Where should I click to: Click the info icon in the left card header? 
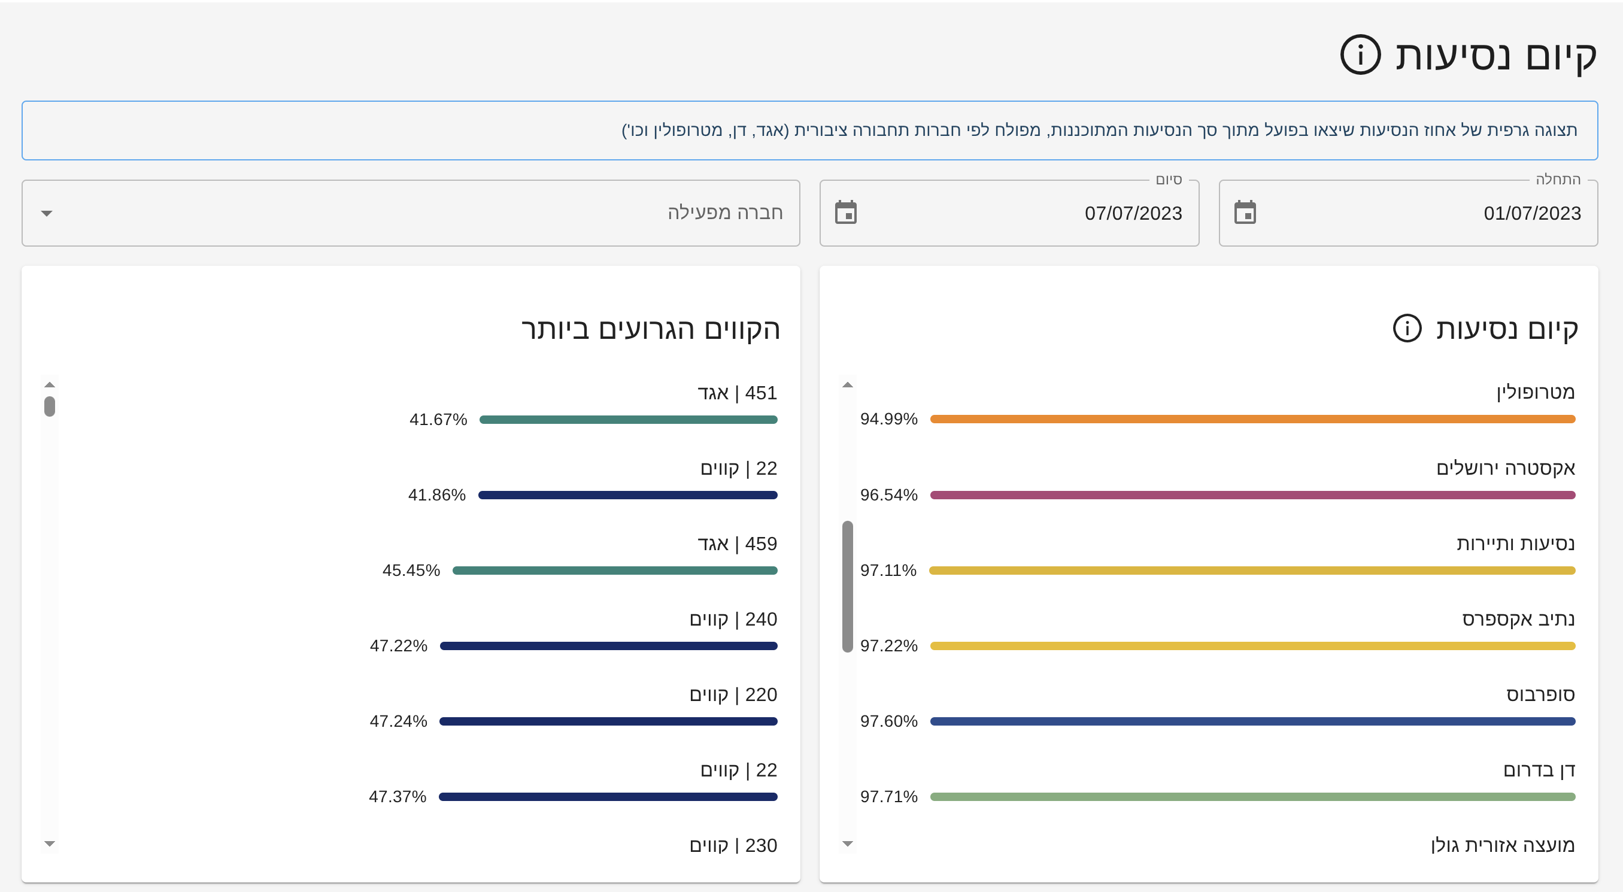point(1406,328)
